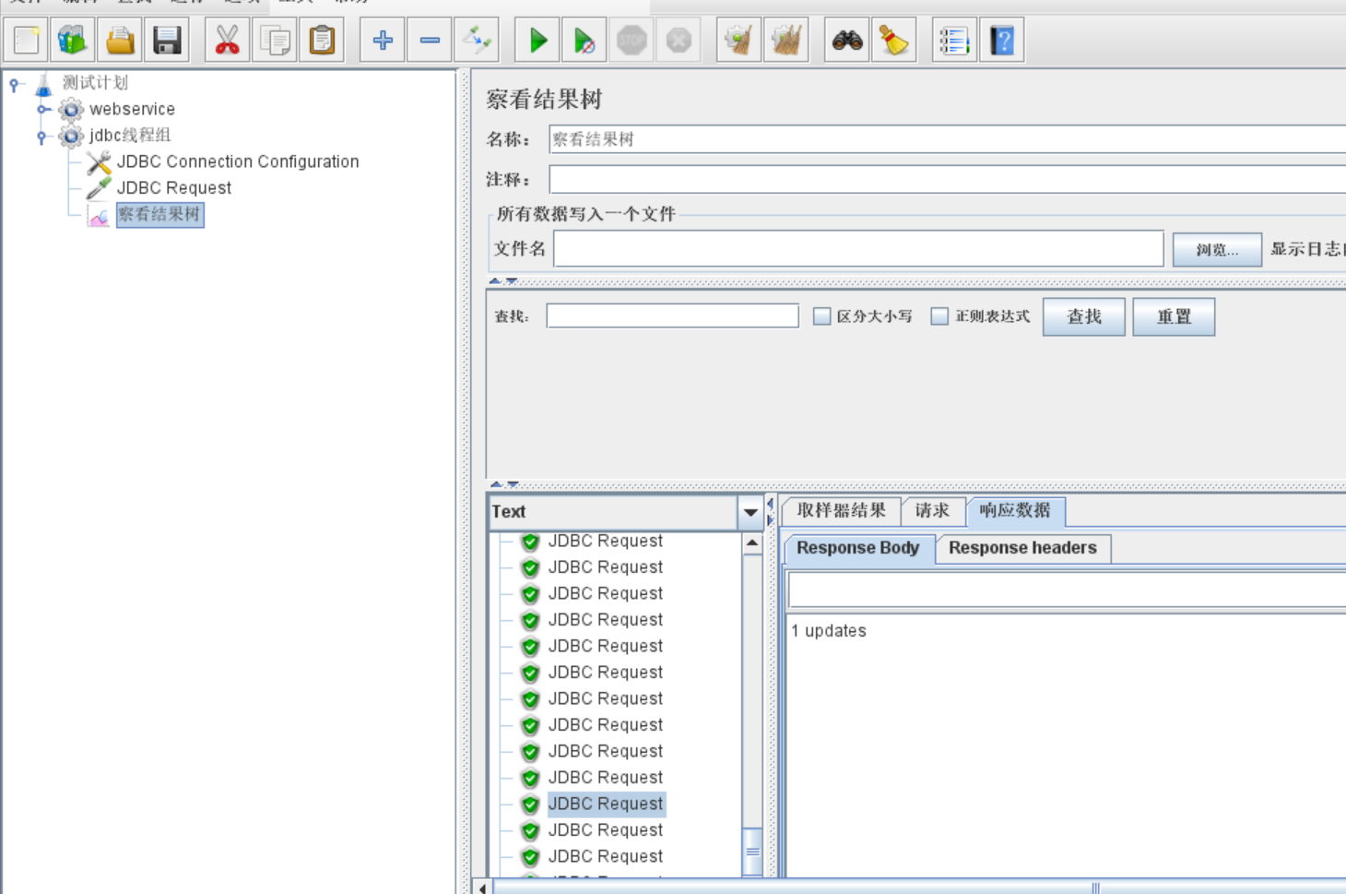The height and width of the screenshot is (894, 1346).
Task: Click the JDBC Connection Configuration wrench icon
Action: 99,162
